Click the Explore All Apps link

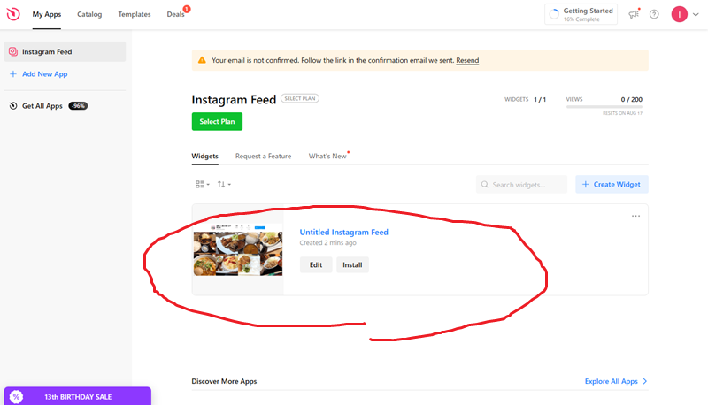(x=612, y=381)
